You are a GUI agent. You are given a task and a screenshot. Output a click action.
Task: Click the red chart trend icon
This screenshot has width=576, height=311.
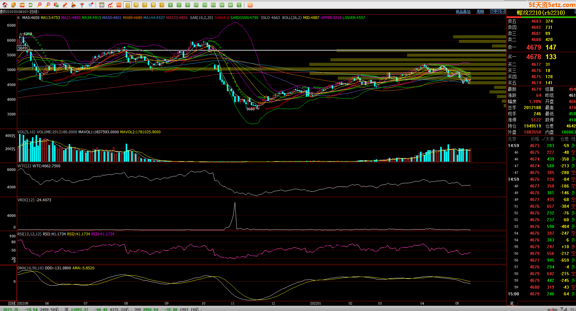(x=110, y=5)
